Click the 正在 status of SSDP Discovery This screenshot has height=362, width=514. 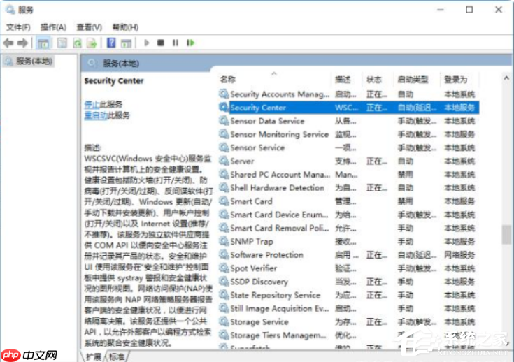(x=377, y=282)
